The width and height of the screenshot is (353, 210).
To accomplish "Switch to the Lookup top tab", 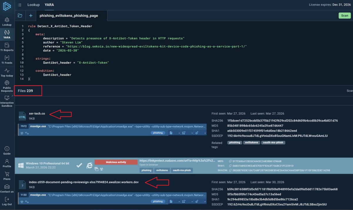I will pyautogui.click(x=34, y=5).
